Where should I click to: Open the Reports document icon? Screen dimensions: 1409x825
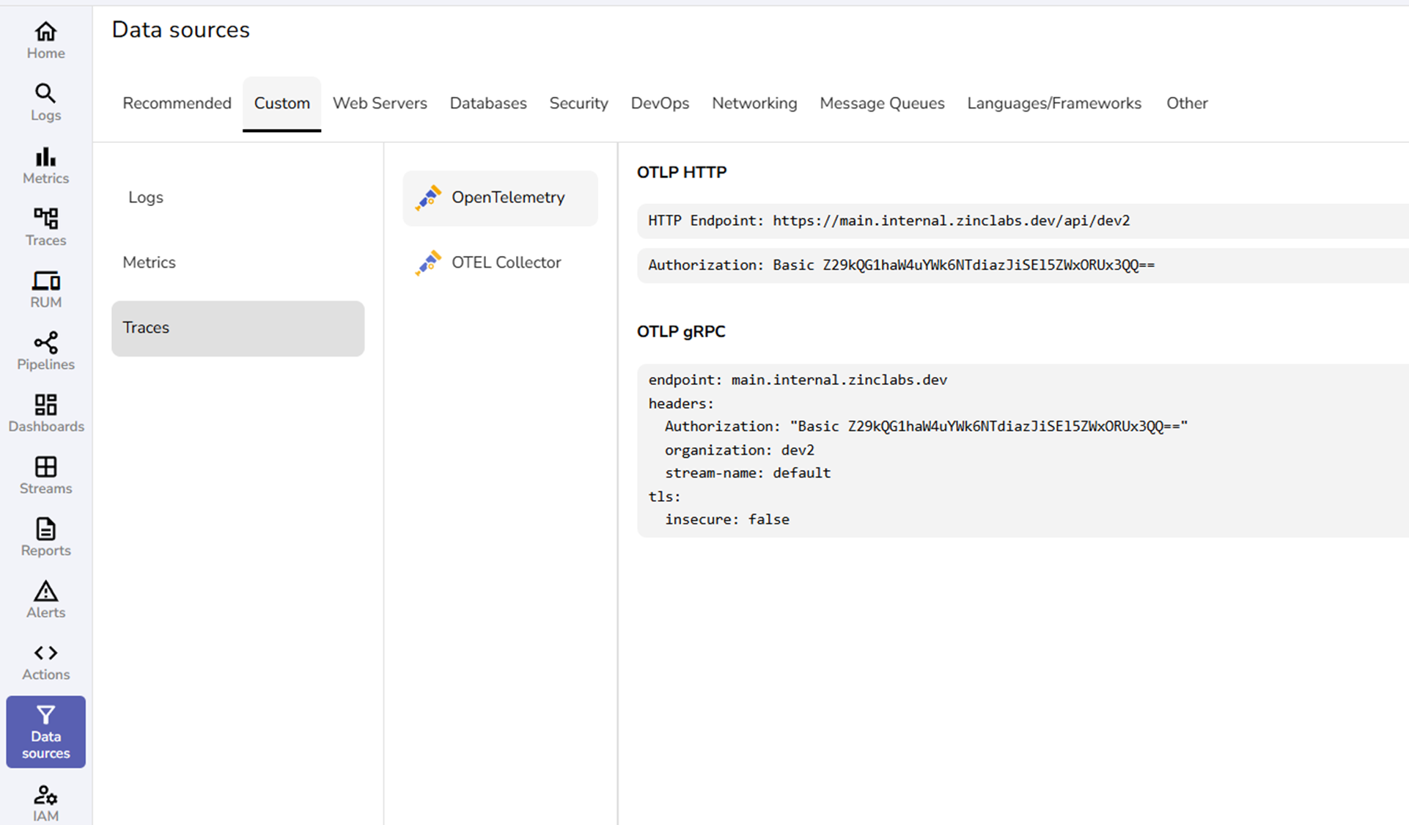click(x=45, y=529)
